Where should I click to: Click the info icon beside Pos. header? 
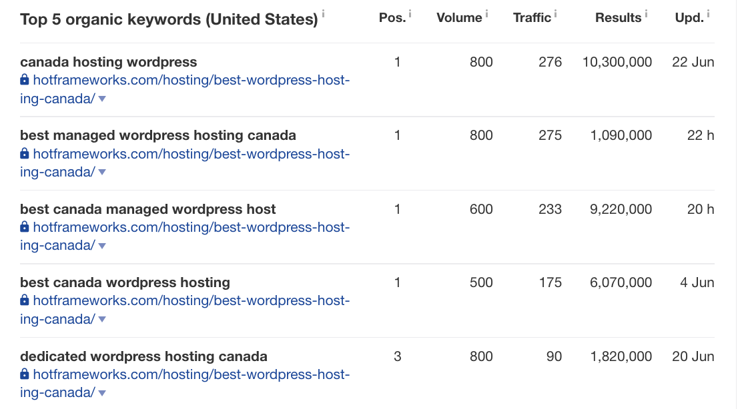point(410,13)
